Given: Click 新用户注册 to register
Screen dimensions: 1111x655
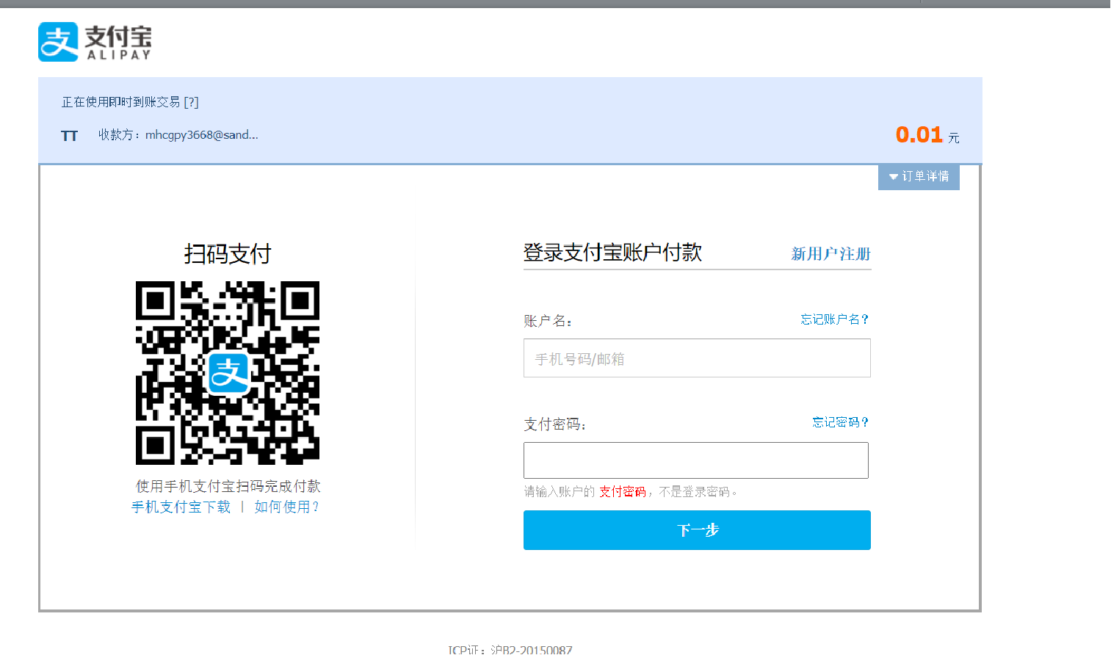Looking at the screenshot, I should 830,254.
